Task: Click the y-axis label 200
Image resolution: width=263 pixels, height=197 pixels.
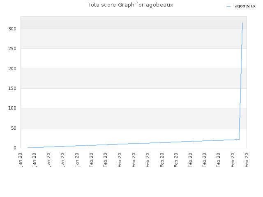Action: tap(12, 69)
